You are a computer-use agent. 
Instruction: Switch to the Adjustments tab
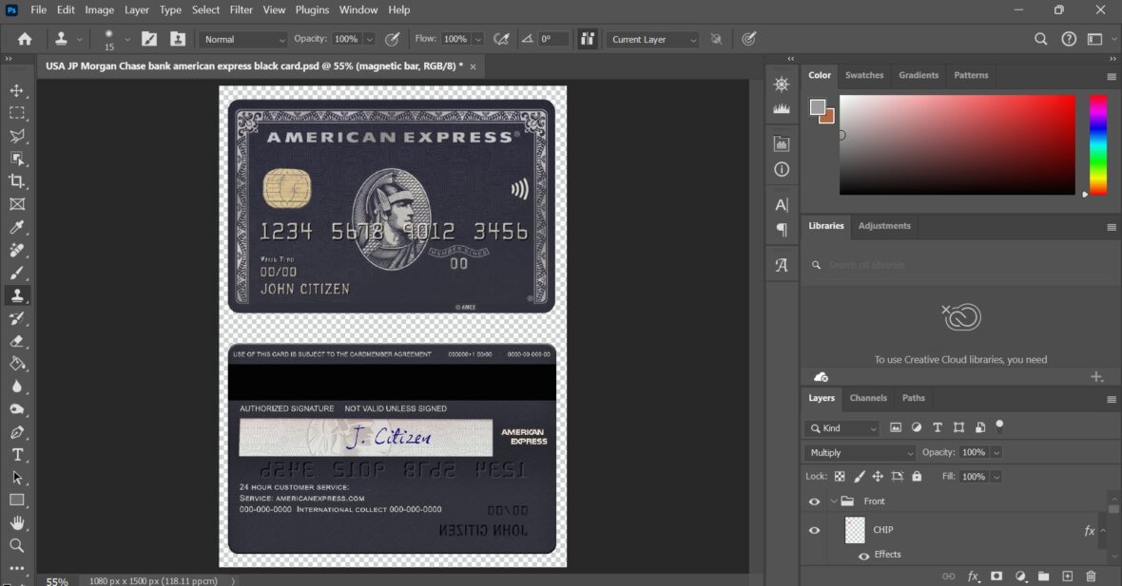(x=884, y=226)
